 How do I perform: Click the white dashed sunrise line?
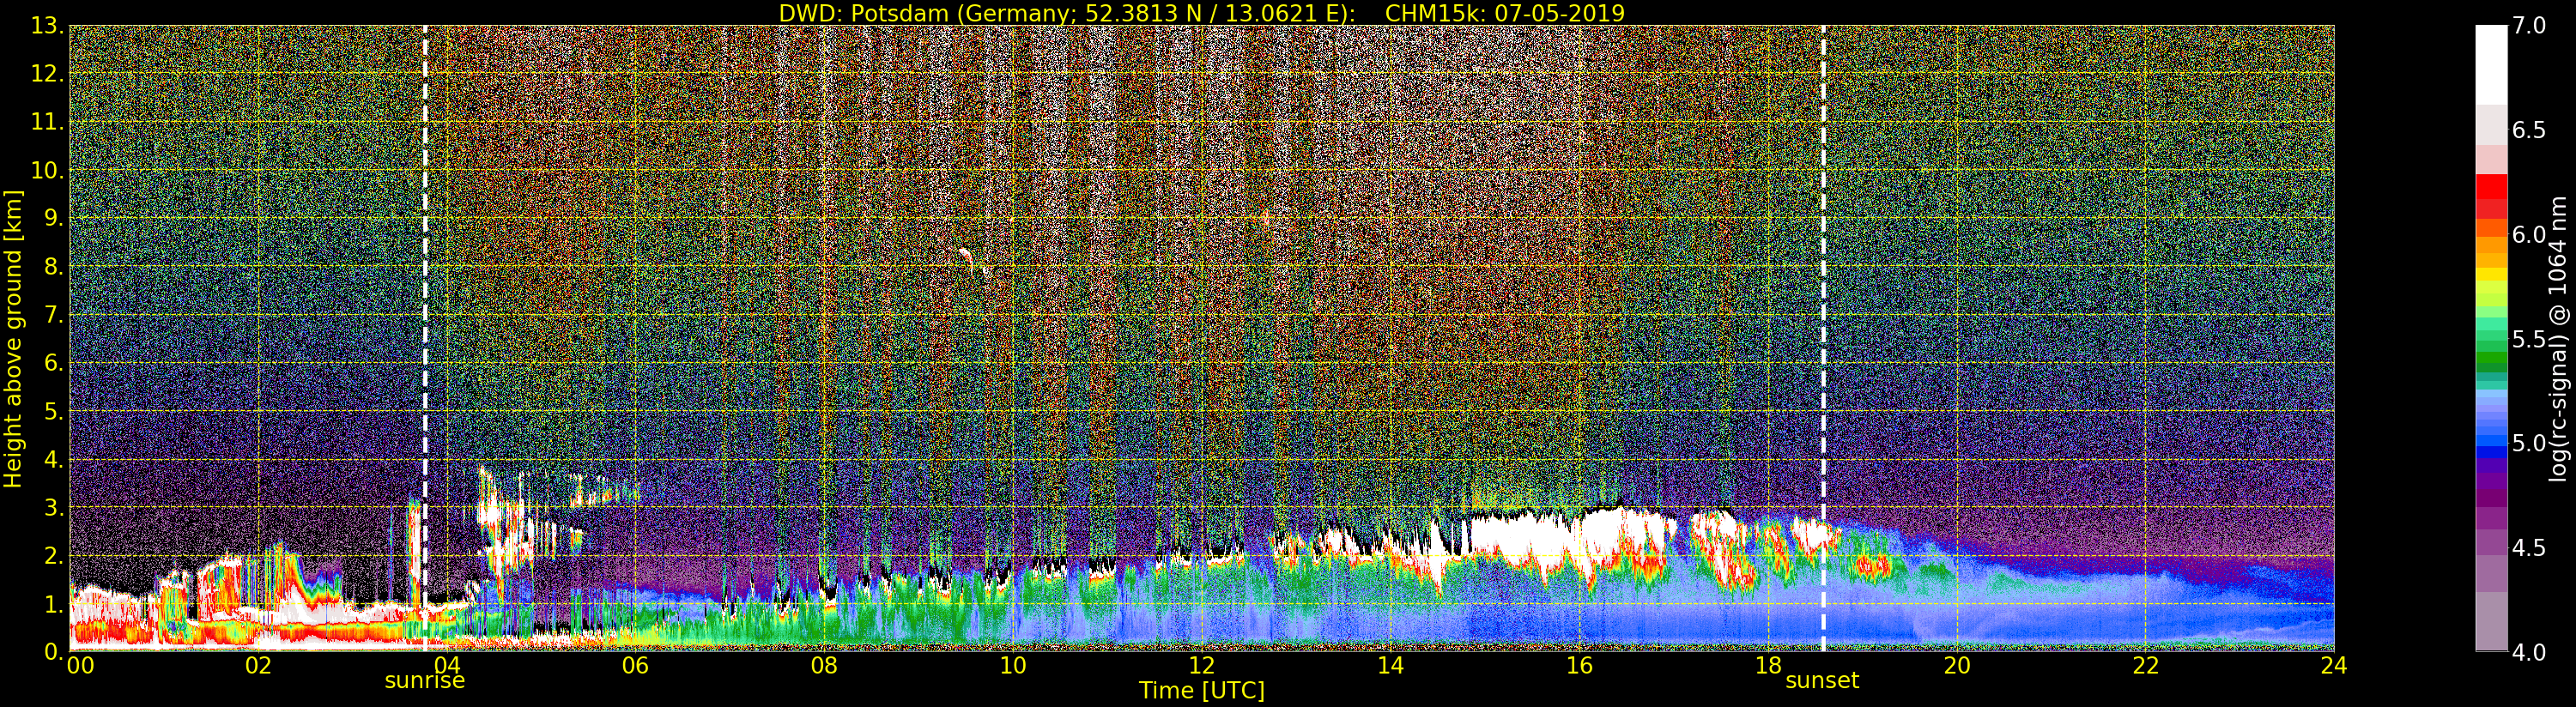click(x=425, y=338)
